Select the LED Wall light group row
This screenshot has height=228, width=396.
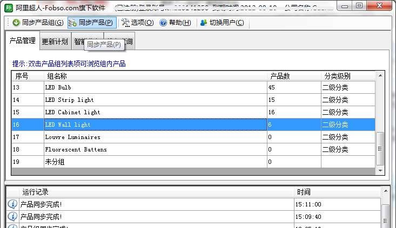pos(193,125)
